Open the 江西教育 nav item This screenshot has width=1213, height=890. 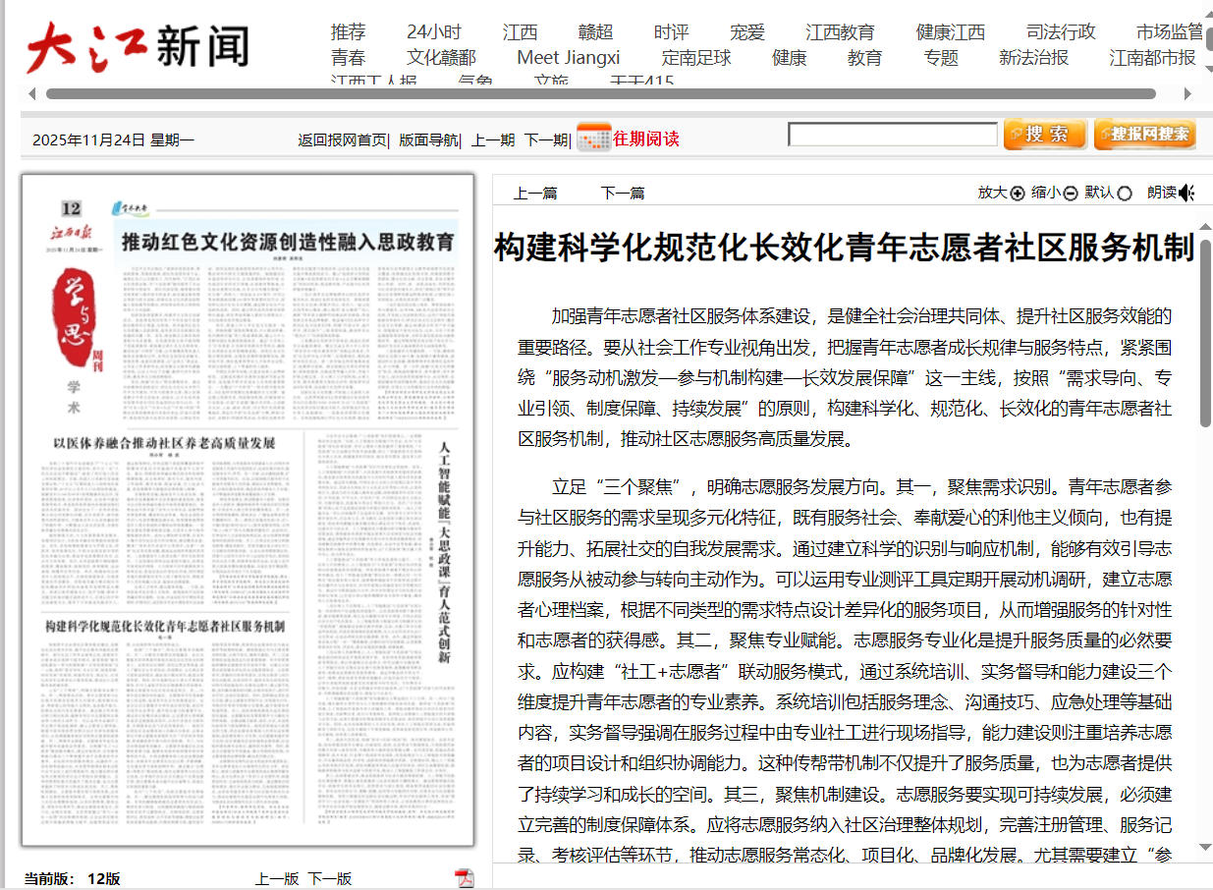840,31
